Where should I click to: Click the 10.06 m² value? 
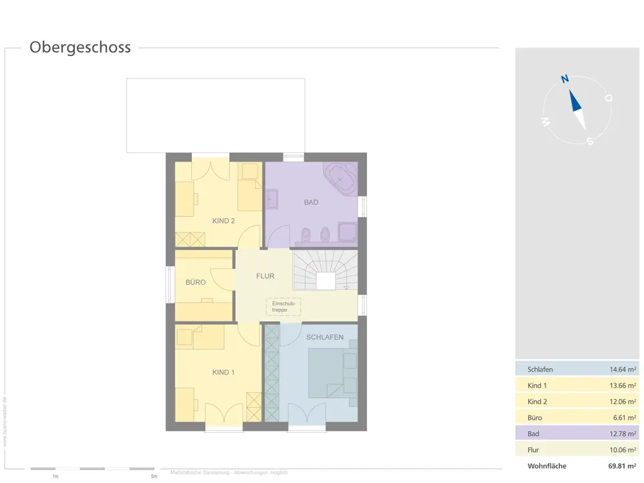[x=623, y=450]
